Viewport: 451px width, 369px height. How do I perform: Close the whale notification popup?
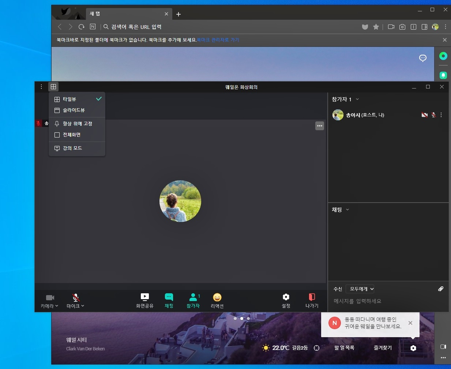tap(410, 323)
